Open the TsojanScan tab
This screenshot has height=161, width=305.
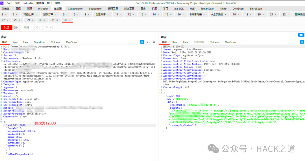pos(207,9)
